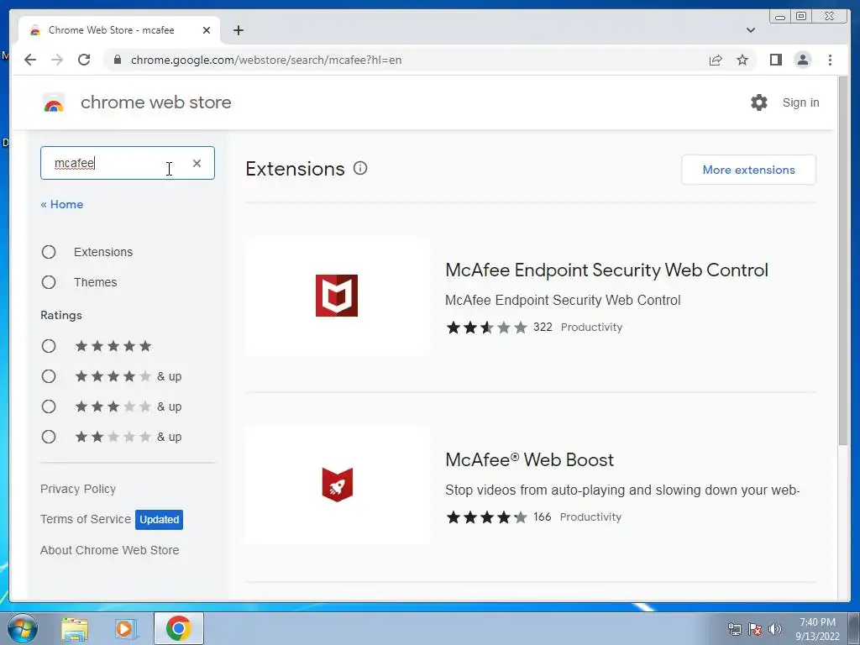860x645 pixels.
Task: Filter results by five stars only
Action: [x=49, y=346]
